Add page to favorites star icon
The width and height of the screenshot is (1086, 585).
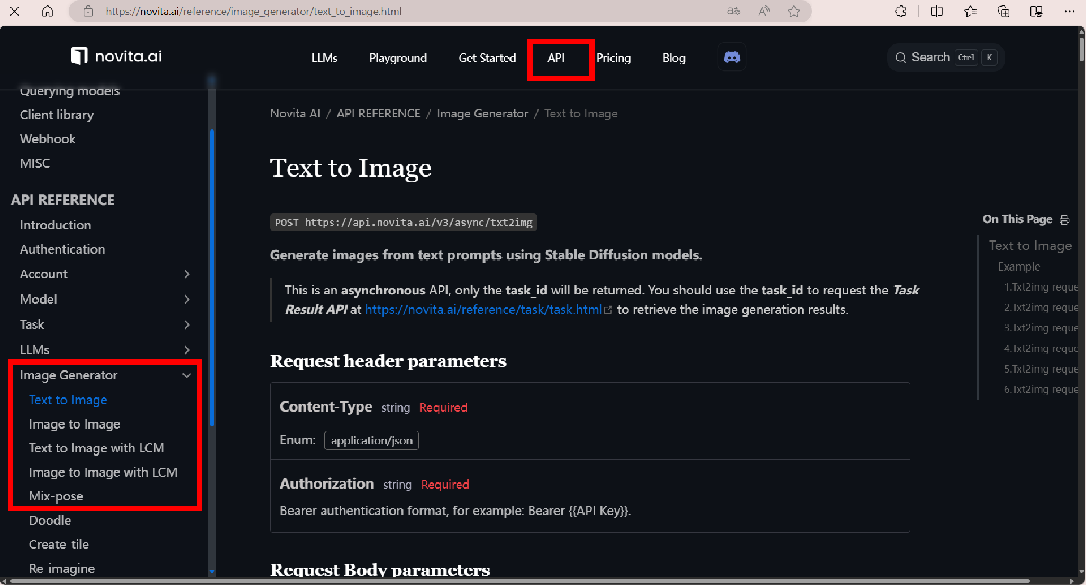pos(793,11)
